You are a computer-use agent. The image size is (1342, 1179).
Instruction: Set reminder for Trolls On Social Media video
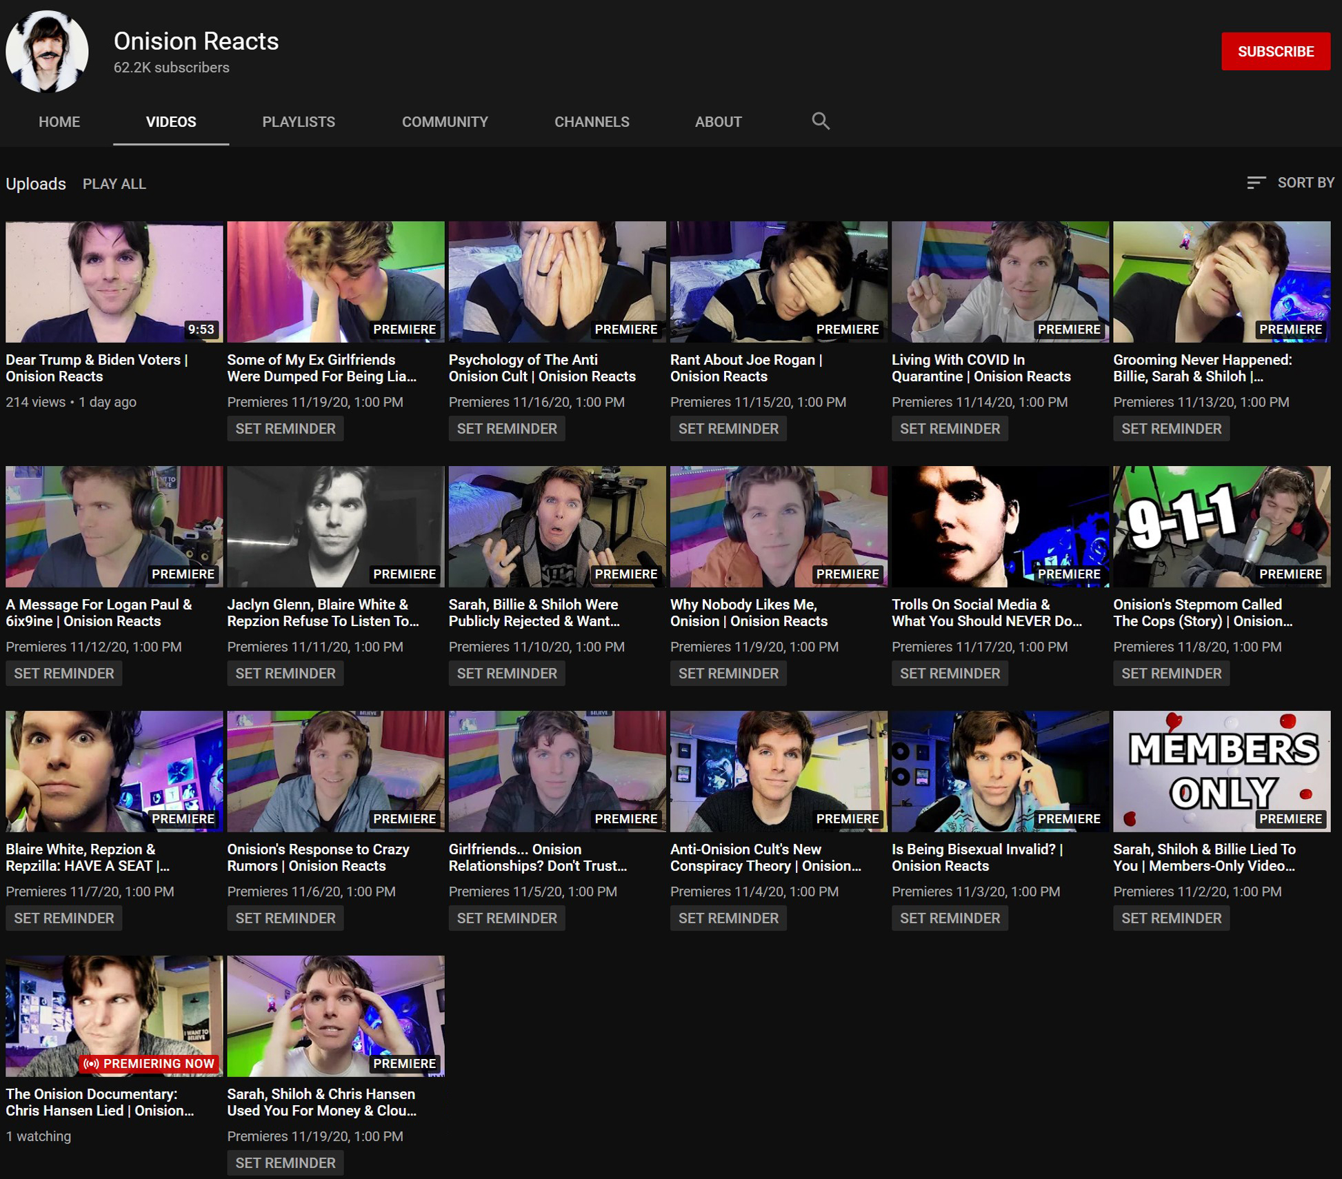(950, 674)
